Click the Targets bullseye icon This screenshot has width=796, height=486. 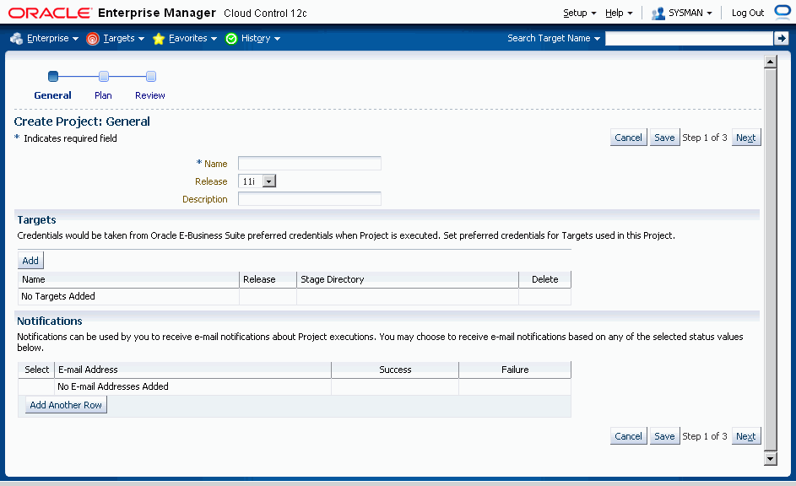point(92,39)
